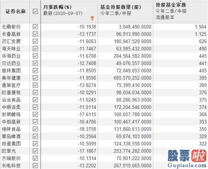Toggle the checkbox for 通策医疗

(x=35, y=85)
